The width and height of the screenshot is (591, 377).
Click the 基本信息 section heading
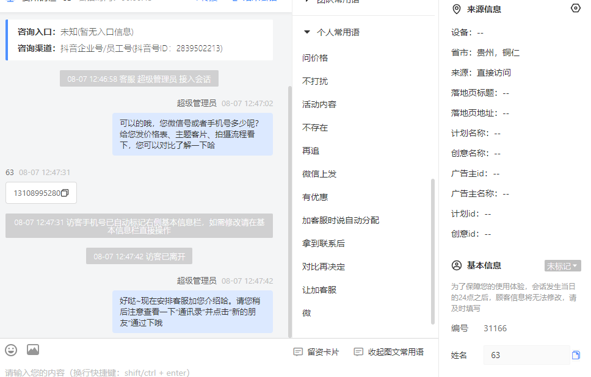(484, 265)
